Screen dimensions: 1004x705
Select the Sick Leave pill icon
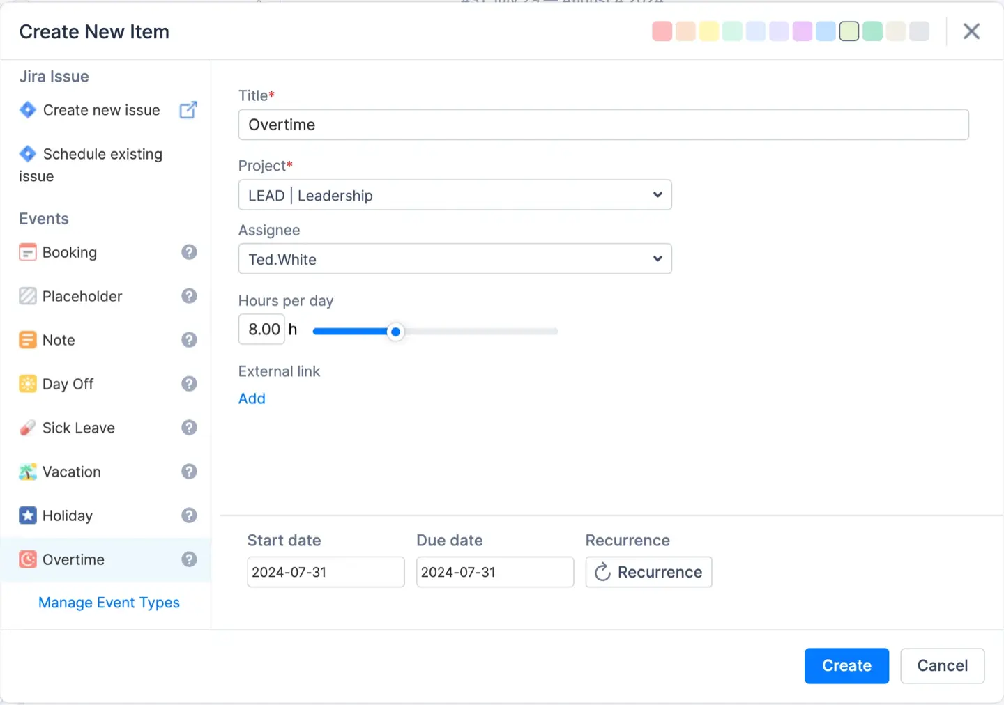click(x=27, y=427)
